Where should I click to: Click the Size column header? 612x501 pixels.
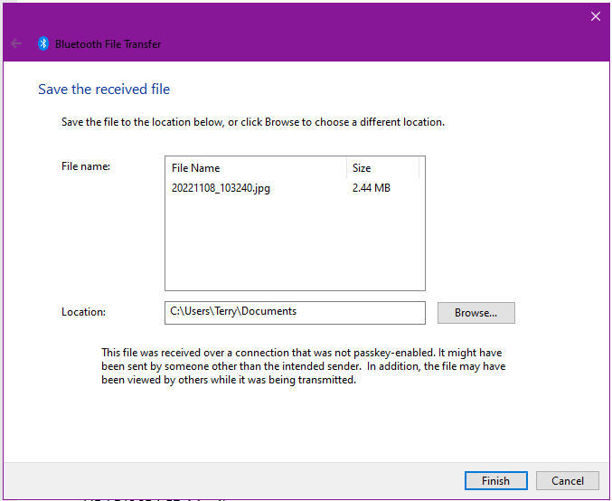pyautogui.click(x=382, y=168)
